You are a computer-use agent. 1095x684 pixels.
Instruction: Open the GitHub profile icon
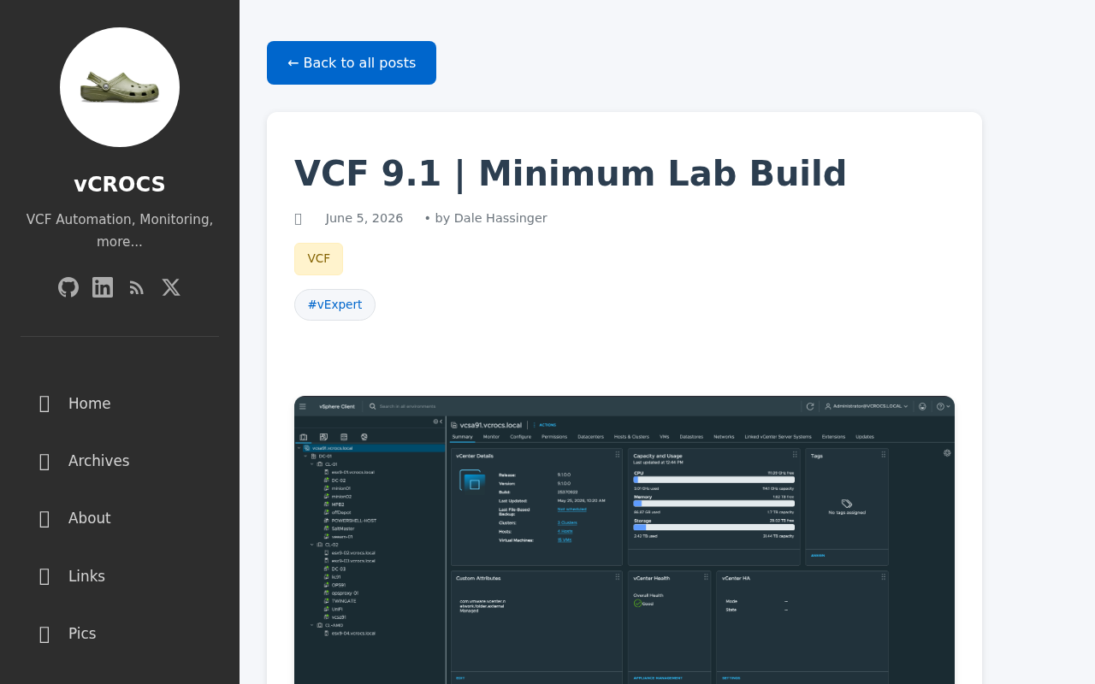tap(68, 287)
